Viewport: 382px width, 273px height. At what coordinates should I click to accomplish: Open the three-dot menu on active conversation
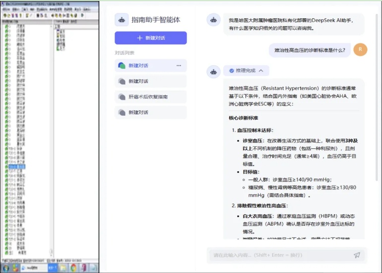point(179,66)
